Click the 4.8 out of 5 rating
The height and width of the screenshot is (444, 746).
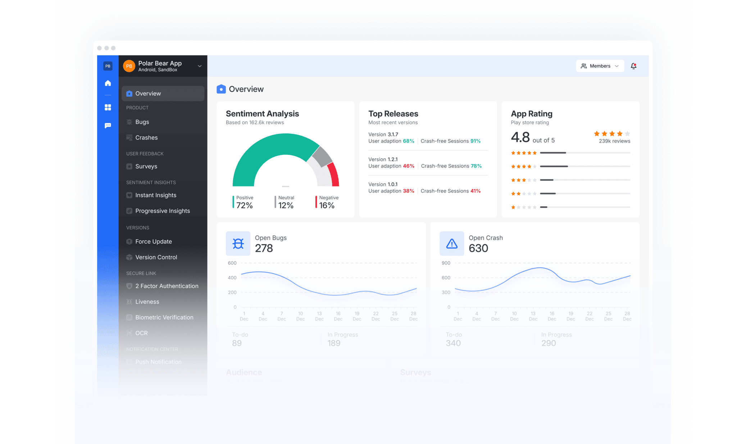533,137
